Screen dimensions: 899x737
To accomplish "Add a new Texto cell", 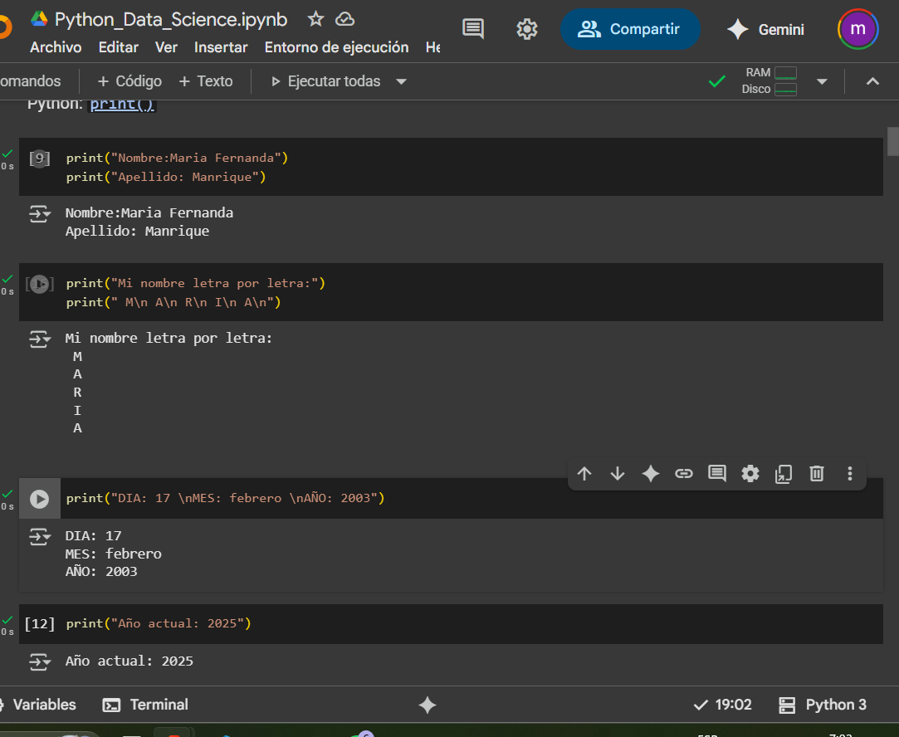I will [x=206, y=81].
